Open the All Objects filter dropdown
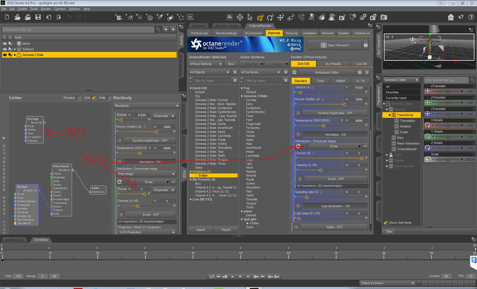 (x=210, y=72)
